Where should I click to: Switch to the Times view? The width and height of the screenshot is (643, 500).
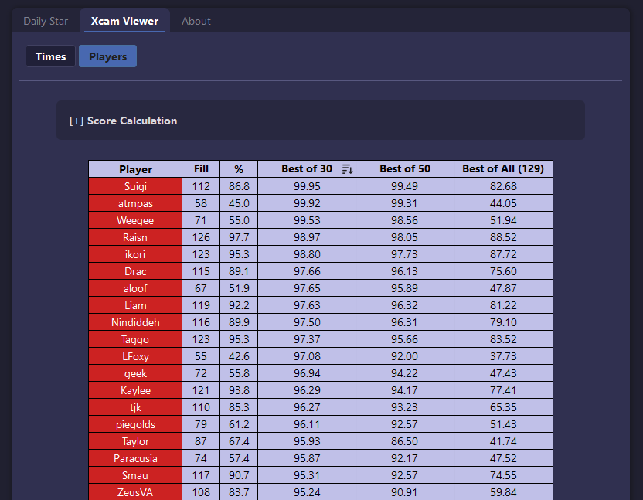(x=50, y=56)
